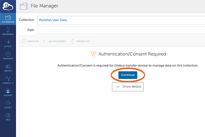Tick the select all checkbox
Screen dimensions: 205x137
[x=24, y=41]
